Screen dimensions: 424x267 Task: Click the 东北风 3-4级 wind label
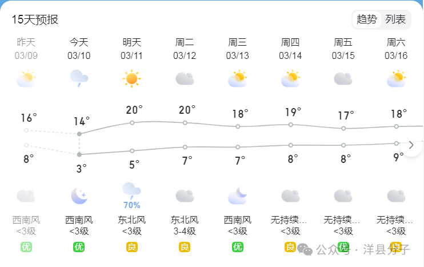point(185,226)
